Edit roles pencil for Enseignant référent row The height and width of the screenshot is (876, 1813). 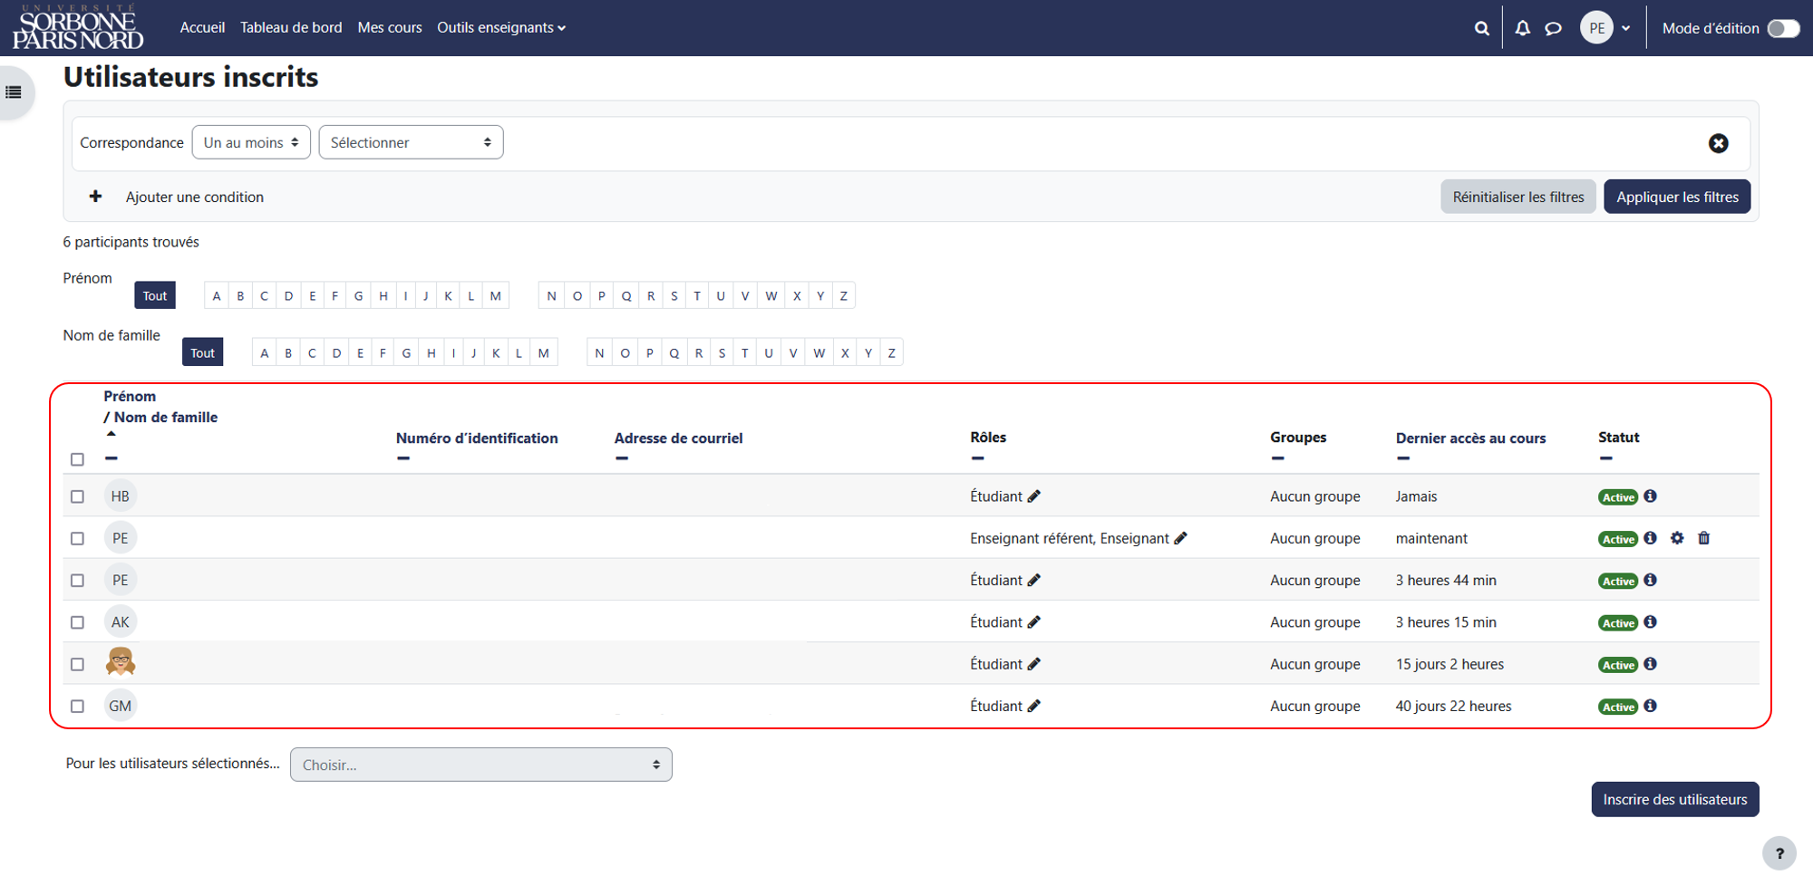pyautogui.click(x=1180, y=538)
